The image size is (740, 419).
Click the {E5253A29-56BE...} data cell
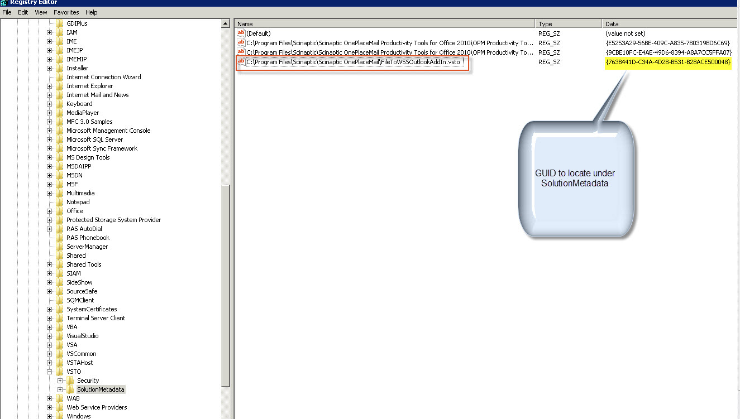[668, 43]
